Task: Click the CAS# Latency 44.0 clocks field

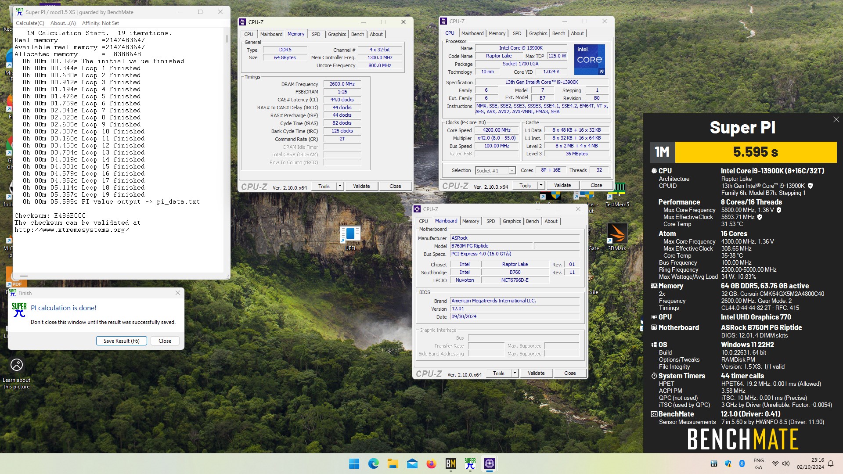Action: point(342,100)
